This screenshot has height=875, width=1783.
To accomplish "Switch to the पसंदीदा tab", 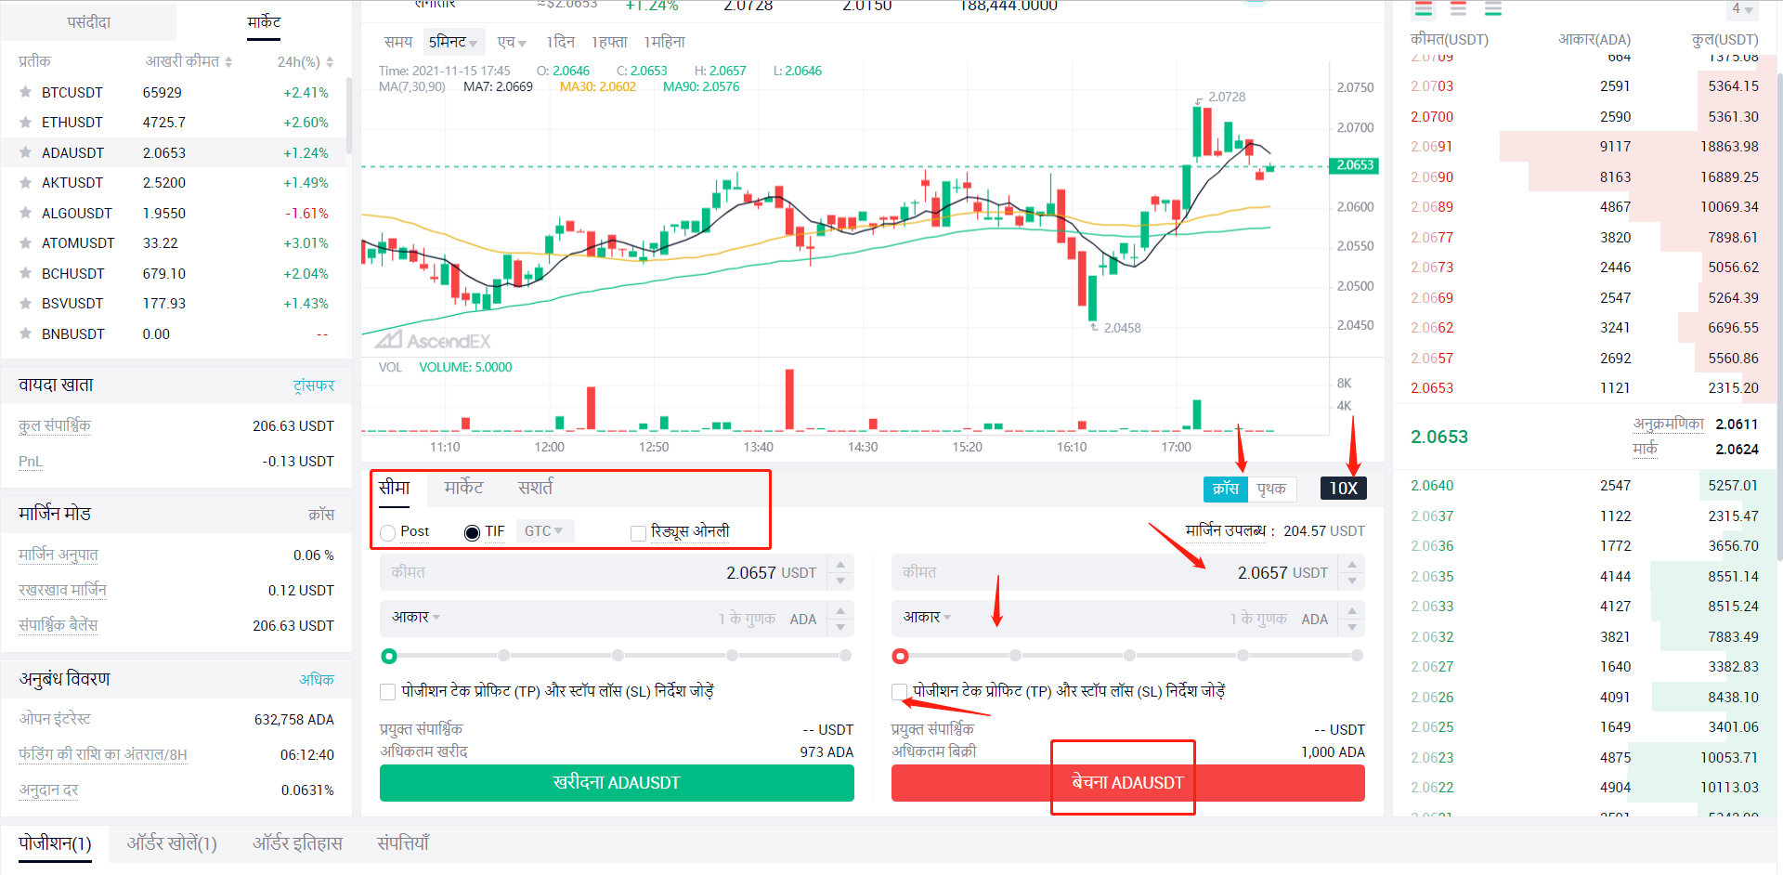I will [88, 21].
